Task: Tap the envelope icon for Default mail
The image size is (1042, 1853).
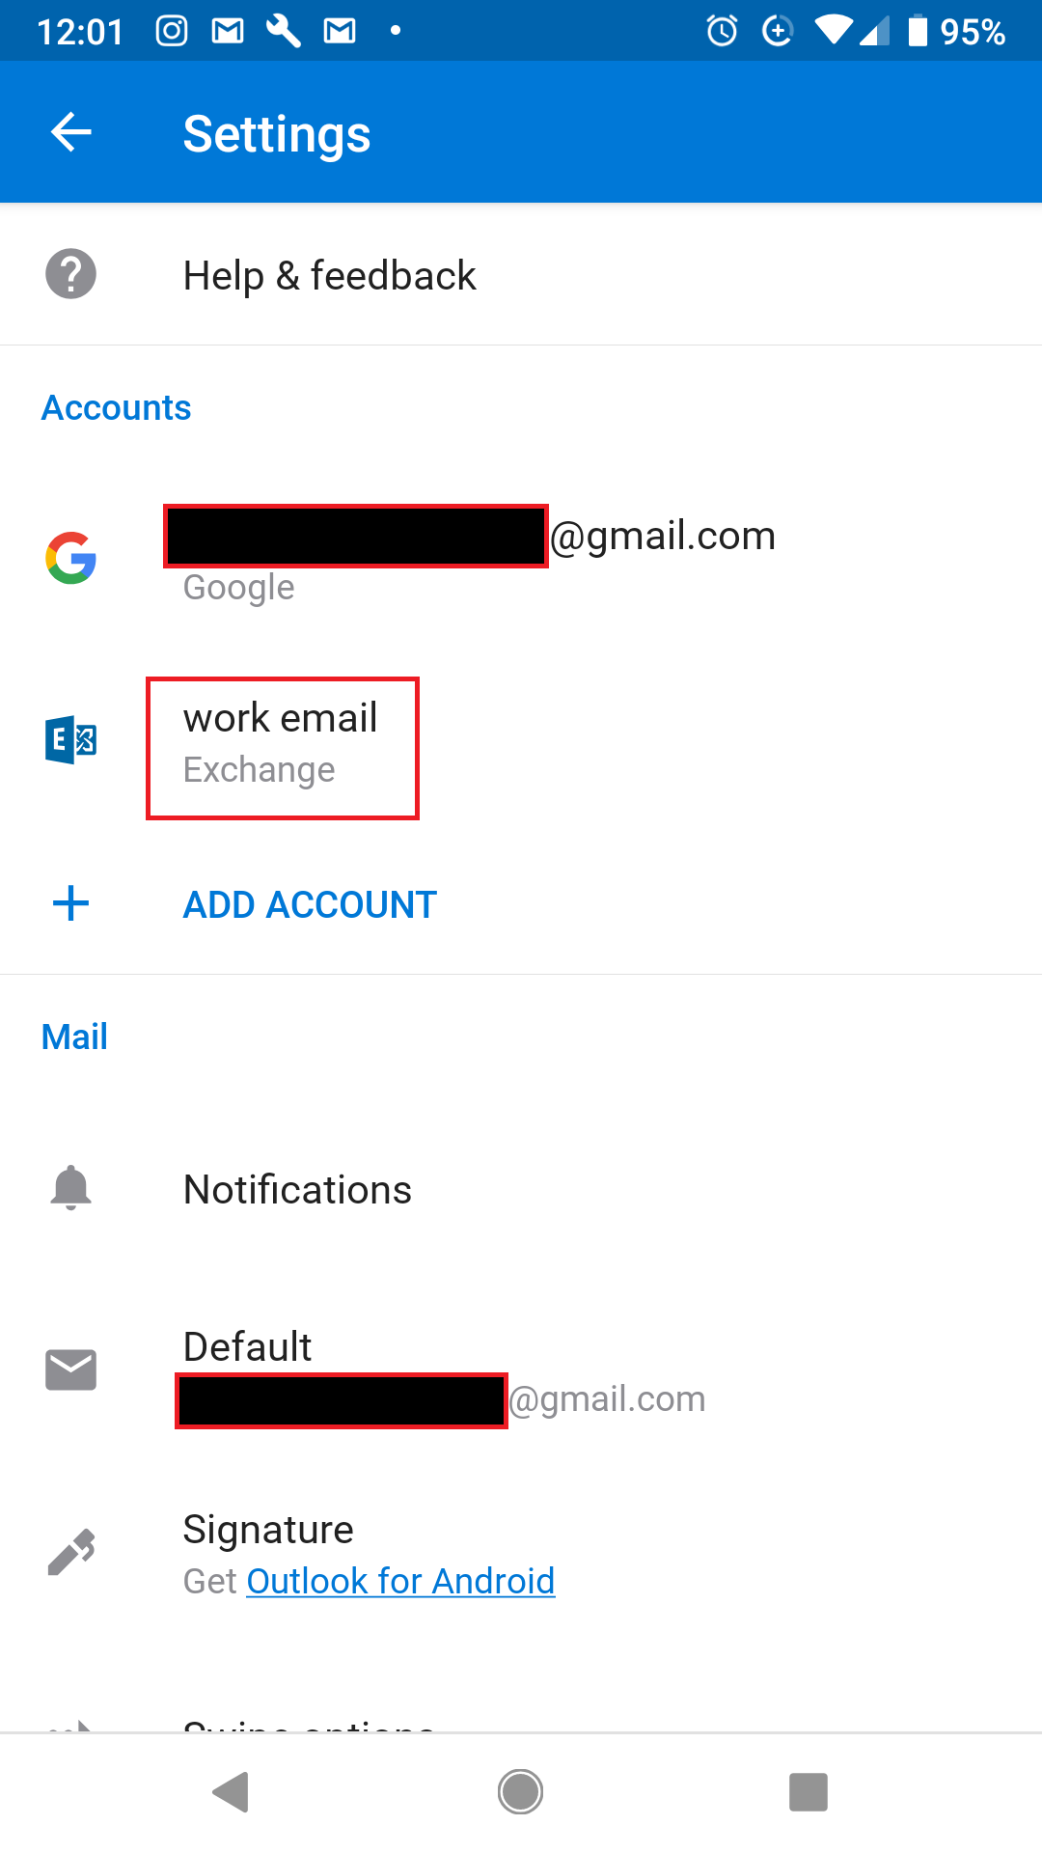Action: tap(70, 1370)
